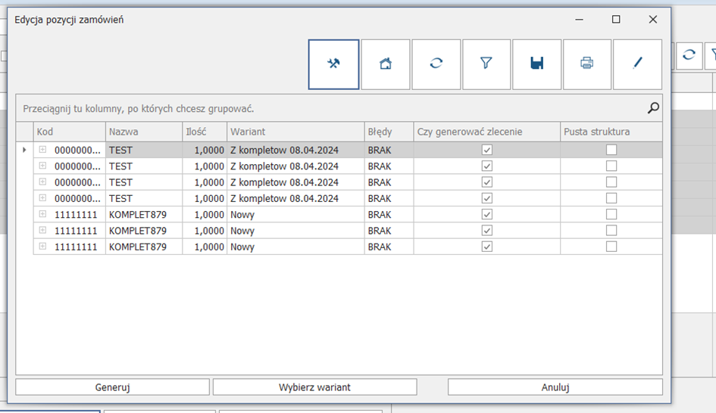Click the printer icon
This screenshot has width=716, height=413.
[x=586, y=64]
